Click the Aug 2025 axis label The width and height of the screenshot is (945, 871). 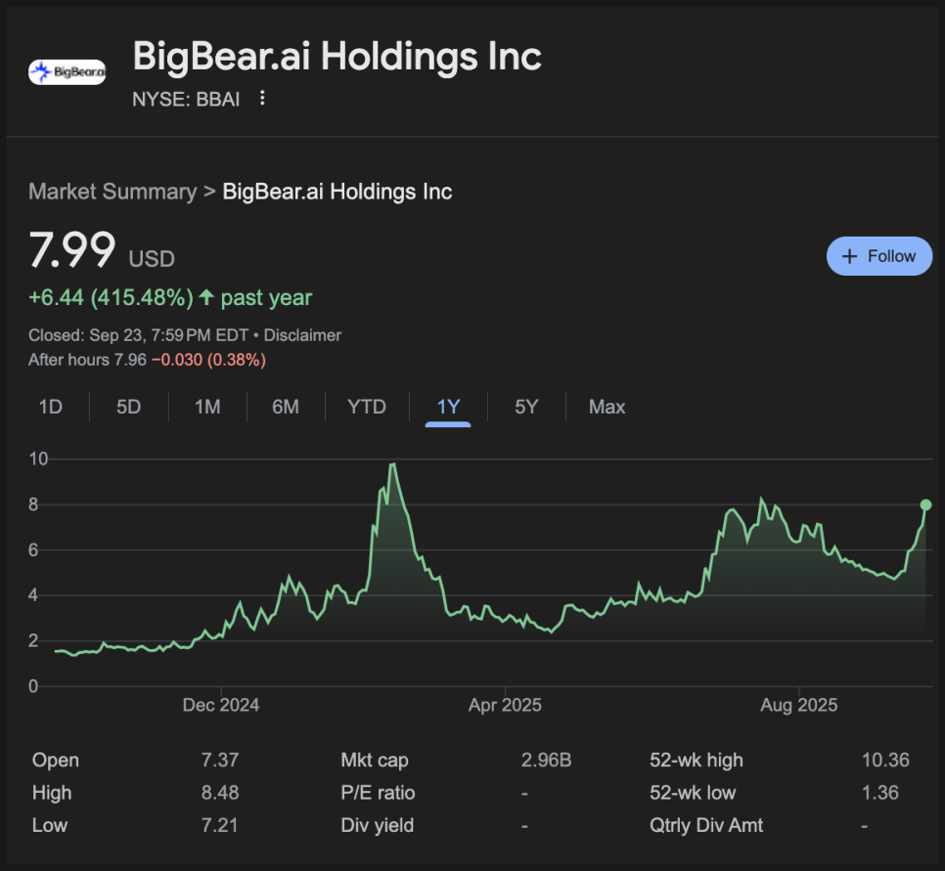pyautogui.click(x=798, y=706)
